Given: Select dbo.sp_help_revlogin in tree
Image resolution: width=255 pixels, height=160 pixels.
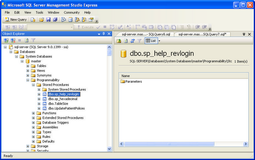Looking at the screenshot, I should (64, 94).
